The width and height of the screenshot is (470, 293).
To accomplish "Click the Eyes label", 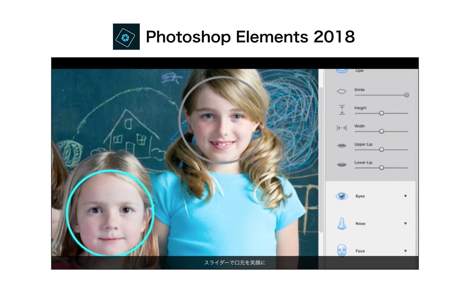I will click(x=360, y=196).
